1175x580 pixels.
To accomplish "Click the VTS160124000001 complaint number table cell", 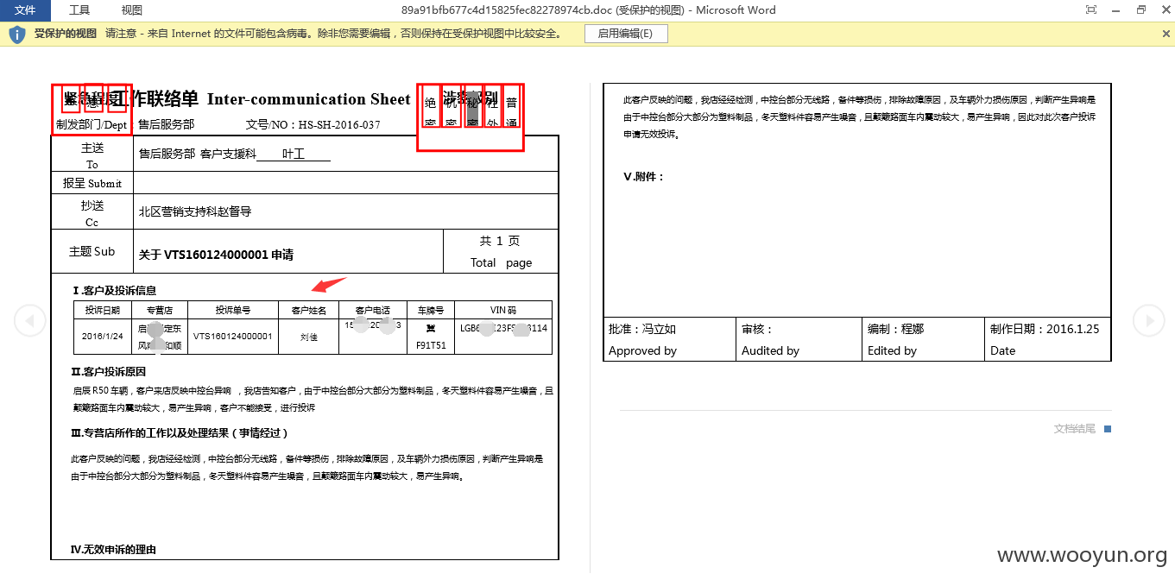I will coord(233,337).
